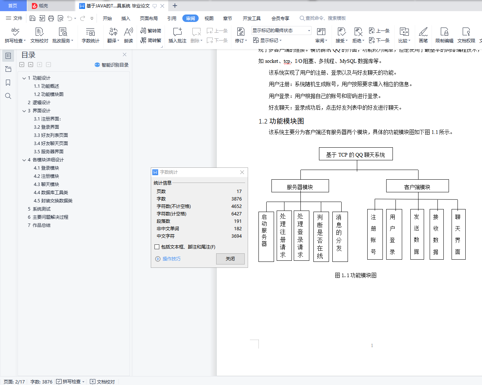Click the print icon in quick access toolbar
This screenshot has height=385, width=482.
(51, 18)
